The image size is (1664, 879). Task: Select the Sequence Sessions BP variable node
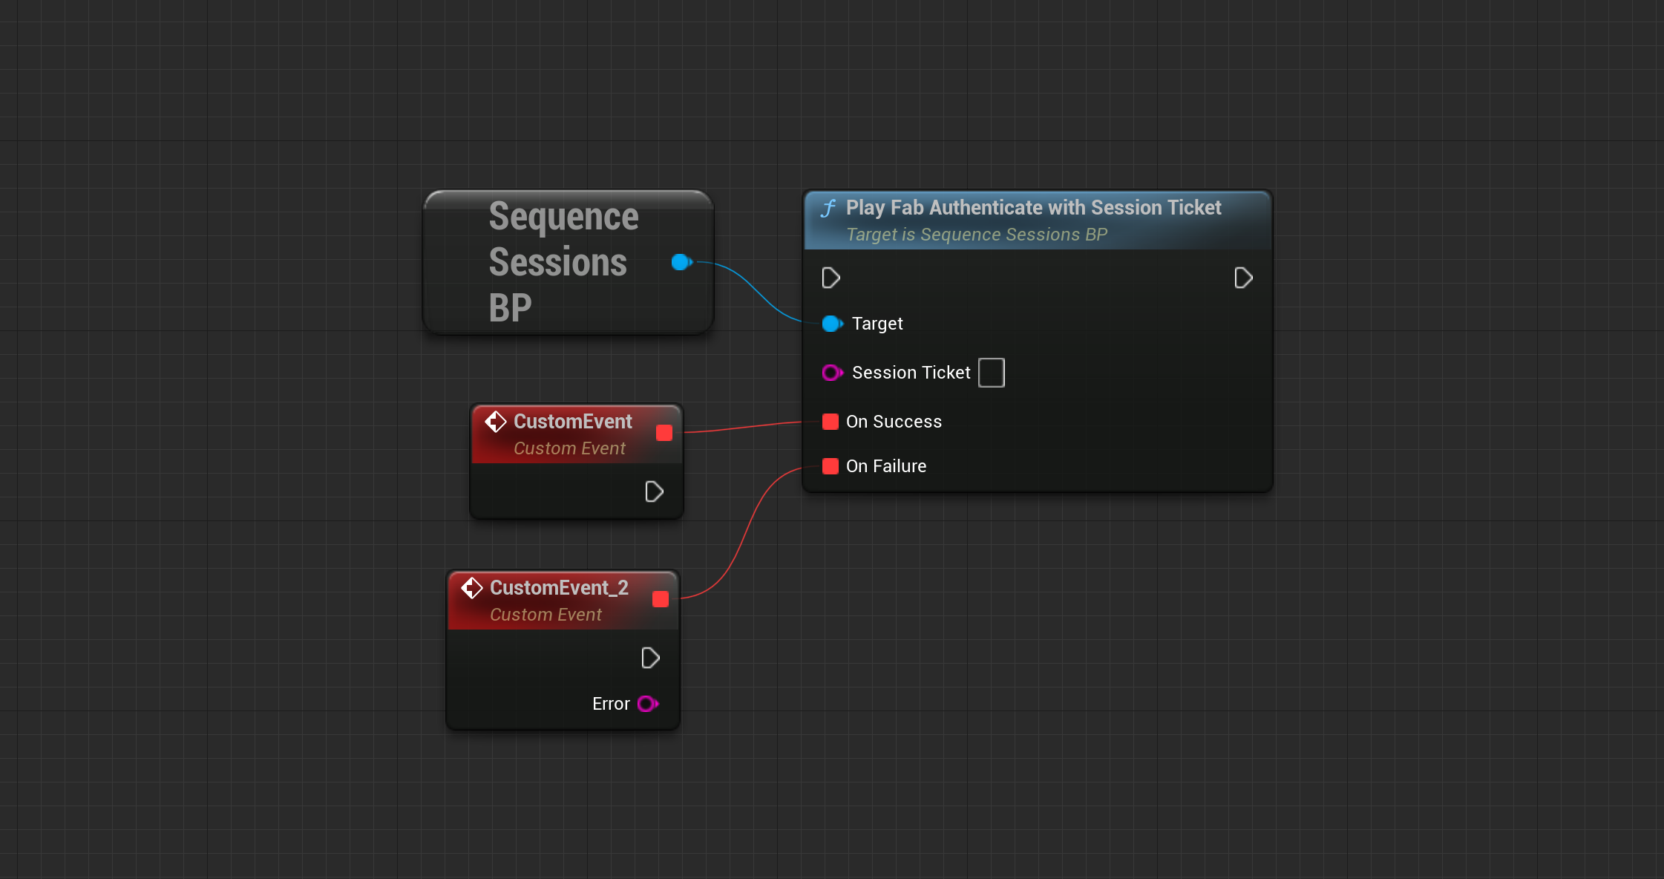click(569, 262)
